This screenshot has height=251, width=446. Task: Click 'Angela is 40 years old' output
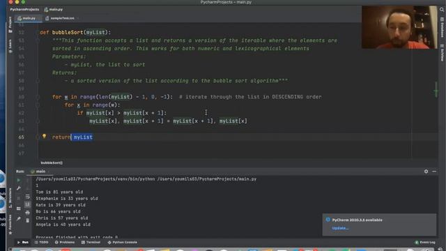pos(63,225)
